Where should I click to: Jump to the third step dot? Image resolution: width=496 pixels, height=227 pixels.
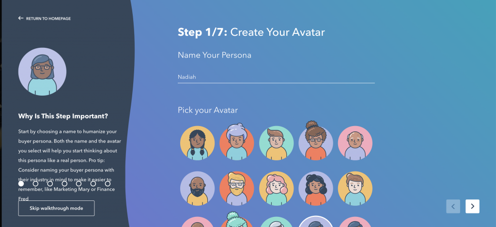point(50,184)
